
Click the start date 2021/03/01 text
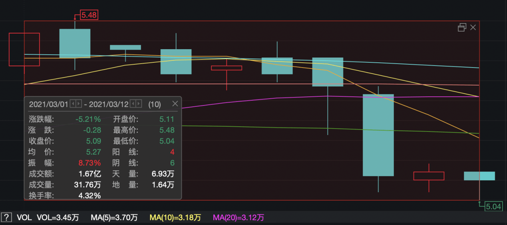tap(49, 104)
